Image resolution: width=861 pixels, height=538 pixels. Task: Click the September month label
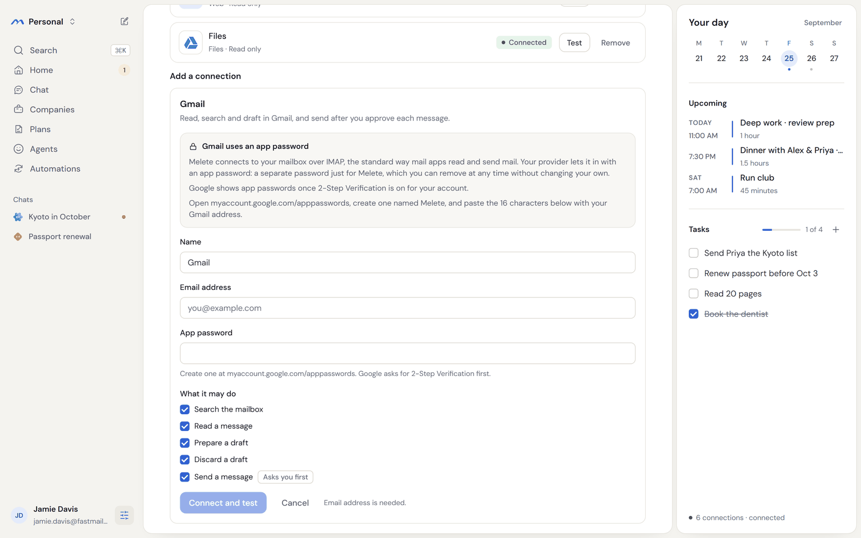tap(823, 23)
